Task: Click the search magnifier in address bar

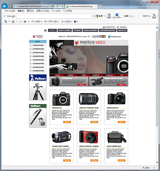Action: point(58,6)
